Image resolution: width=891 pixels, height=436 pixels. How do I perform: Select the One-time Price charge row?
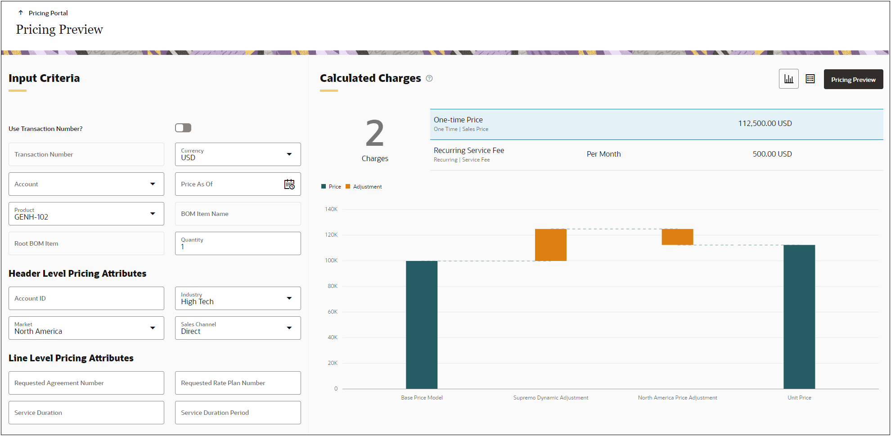point(657,124)
